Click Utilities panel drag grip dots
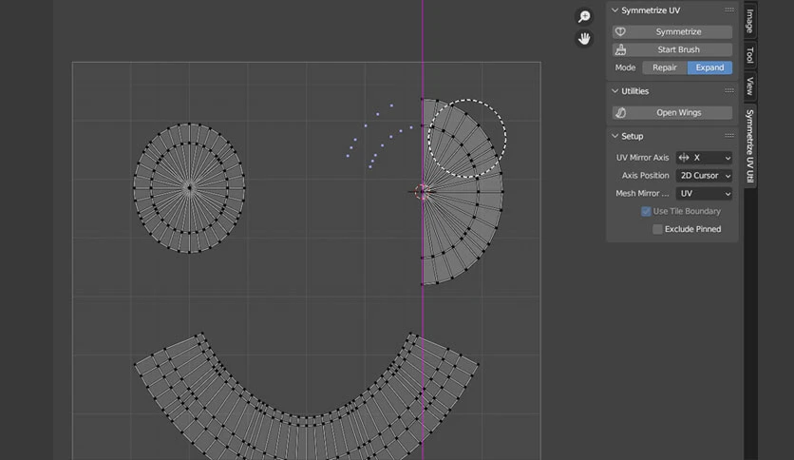This screenshot has height=460, width=794. [729, 91]
